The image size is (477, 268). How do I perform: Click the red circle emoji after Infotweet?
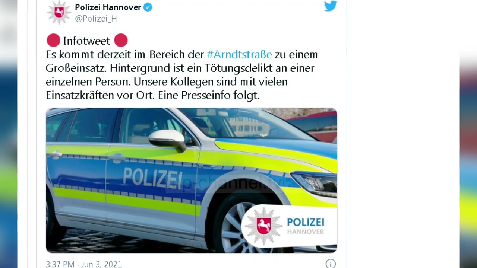click(x=121, y=40)
